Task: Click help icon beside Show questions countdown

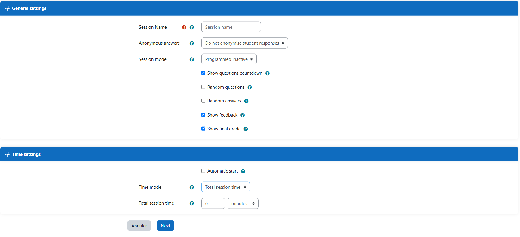Action: (x=268, y=73)
